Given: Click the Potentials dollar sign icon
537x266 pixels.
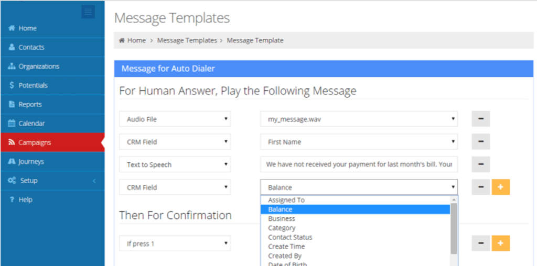Looking at the screenshot, I should (x=12, y=85).
